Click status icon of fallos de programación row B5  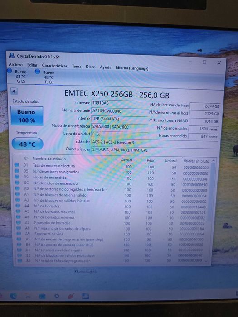[x=20, y=260]
